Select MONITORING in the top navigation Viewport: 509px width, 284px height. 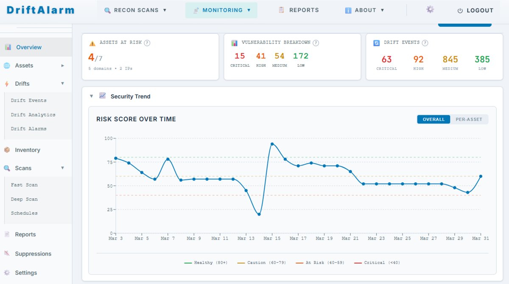(x=221, y=10)
